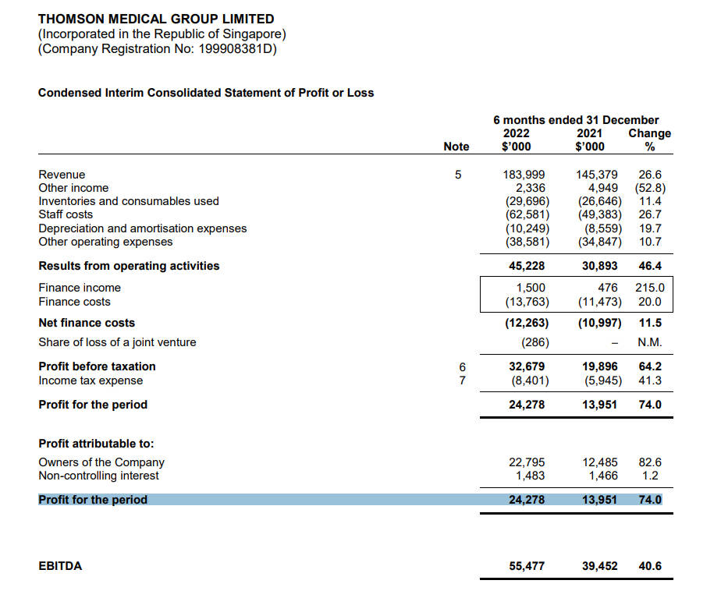The height and width of the screenshot is (598, 721).
Task: Click 'Inventories and consumables used' label
Action: pyautogui.click(x=129, y=201)
